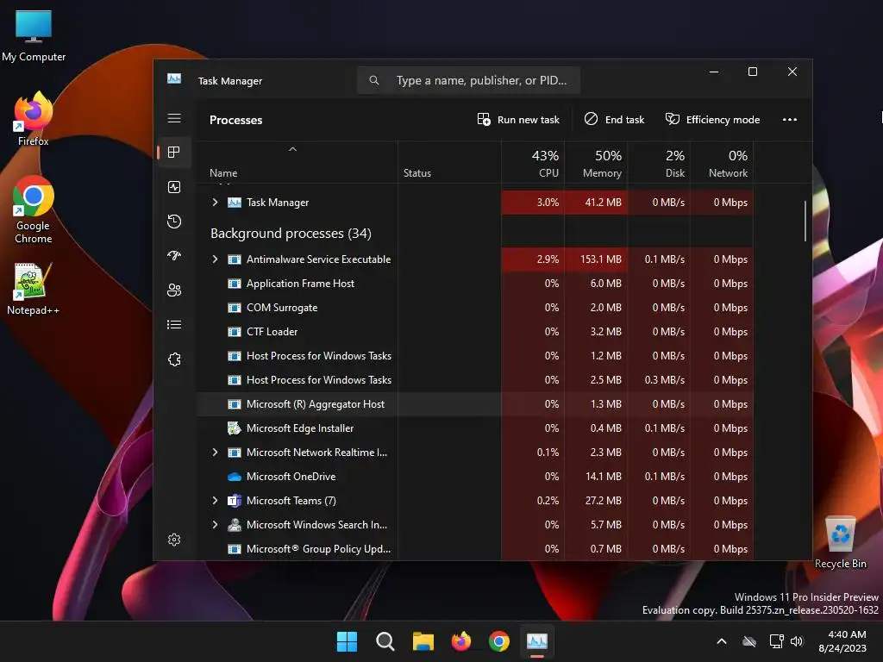The width and height of the screenshot is (883, 662).
Task: Click the Microsoft Teams process icon
Action: [x=235, y=501]
